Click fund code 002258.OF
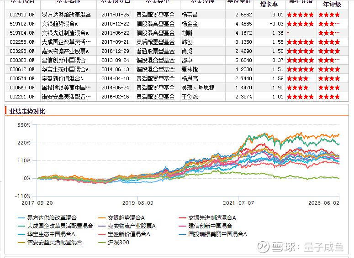 22,42
